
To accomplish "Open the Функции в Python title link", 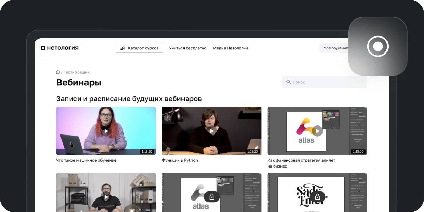I will tap(180, 160).
